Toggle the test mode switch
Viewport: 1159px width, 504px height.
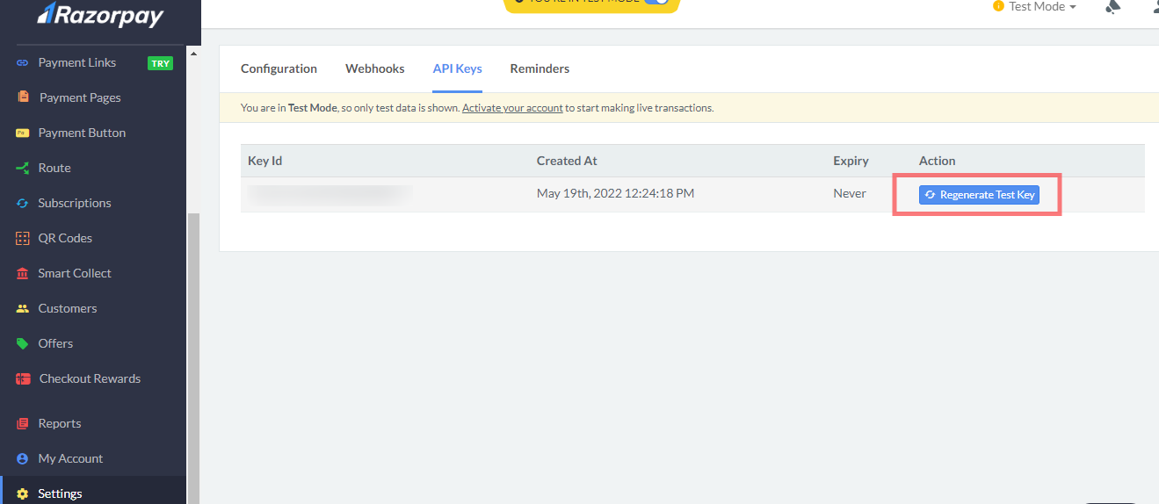656,3
